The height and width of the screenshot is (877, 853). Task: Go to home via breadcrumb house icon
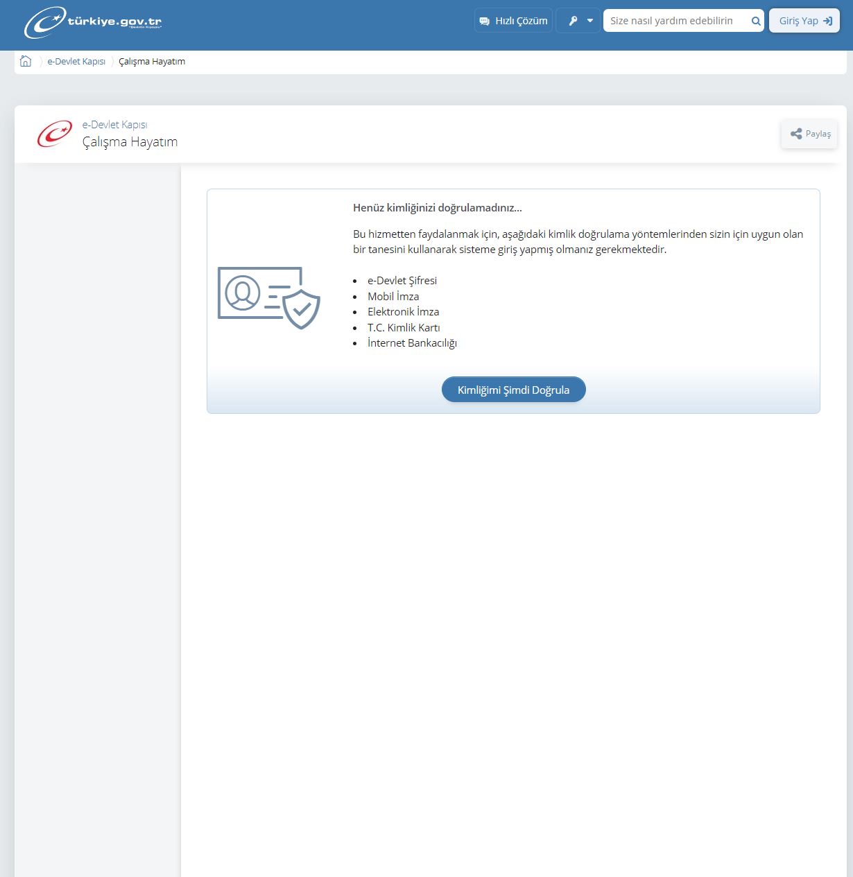26,61
